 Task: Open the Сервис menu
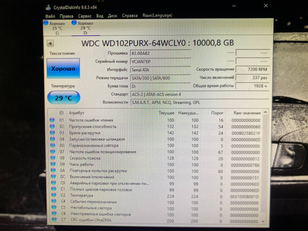84,16
